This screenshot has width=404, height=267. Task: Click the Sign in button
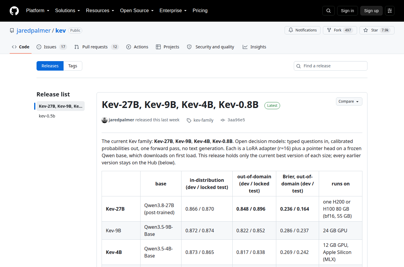pyautogui.click(x=347, y=11)
